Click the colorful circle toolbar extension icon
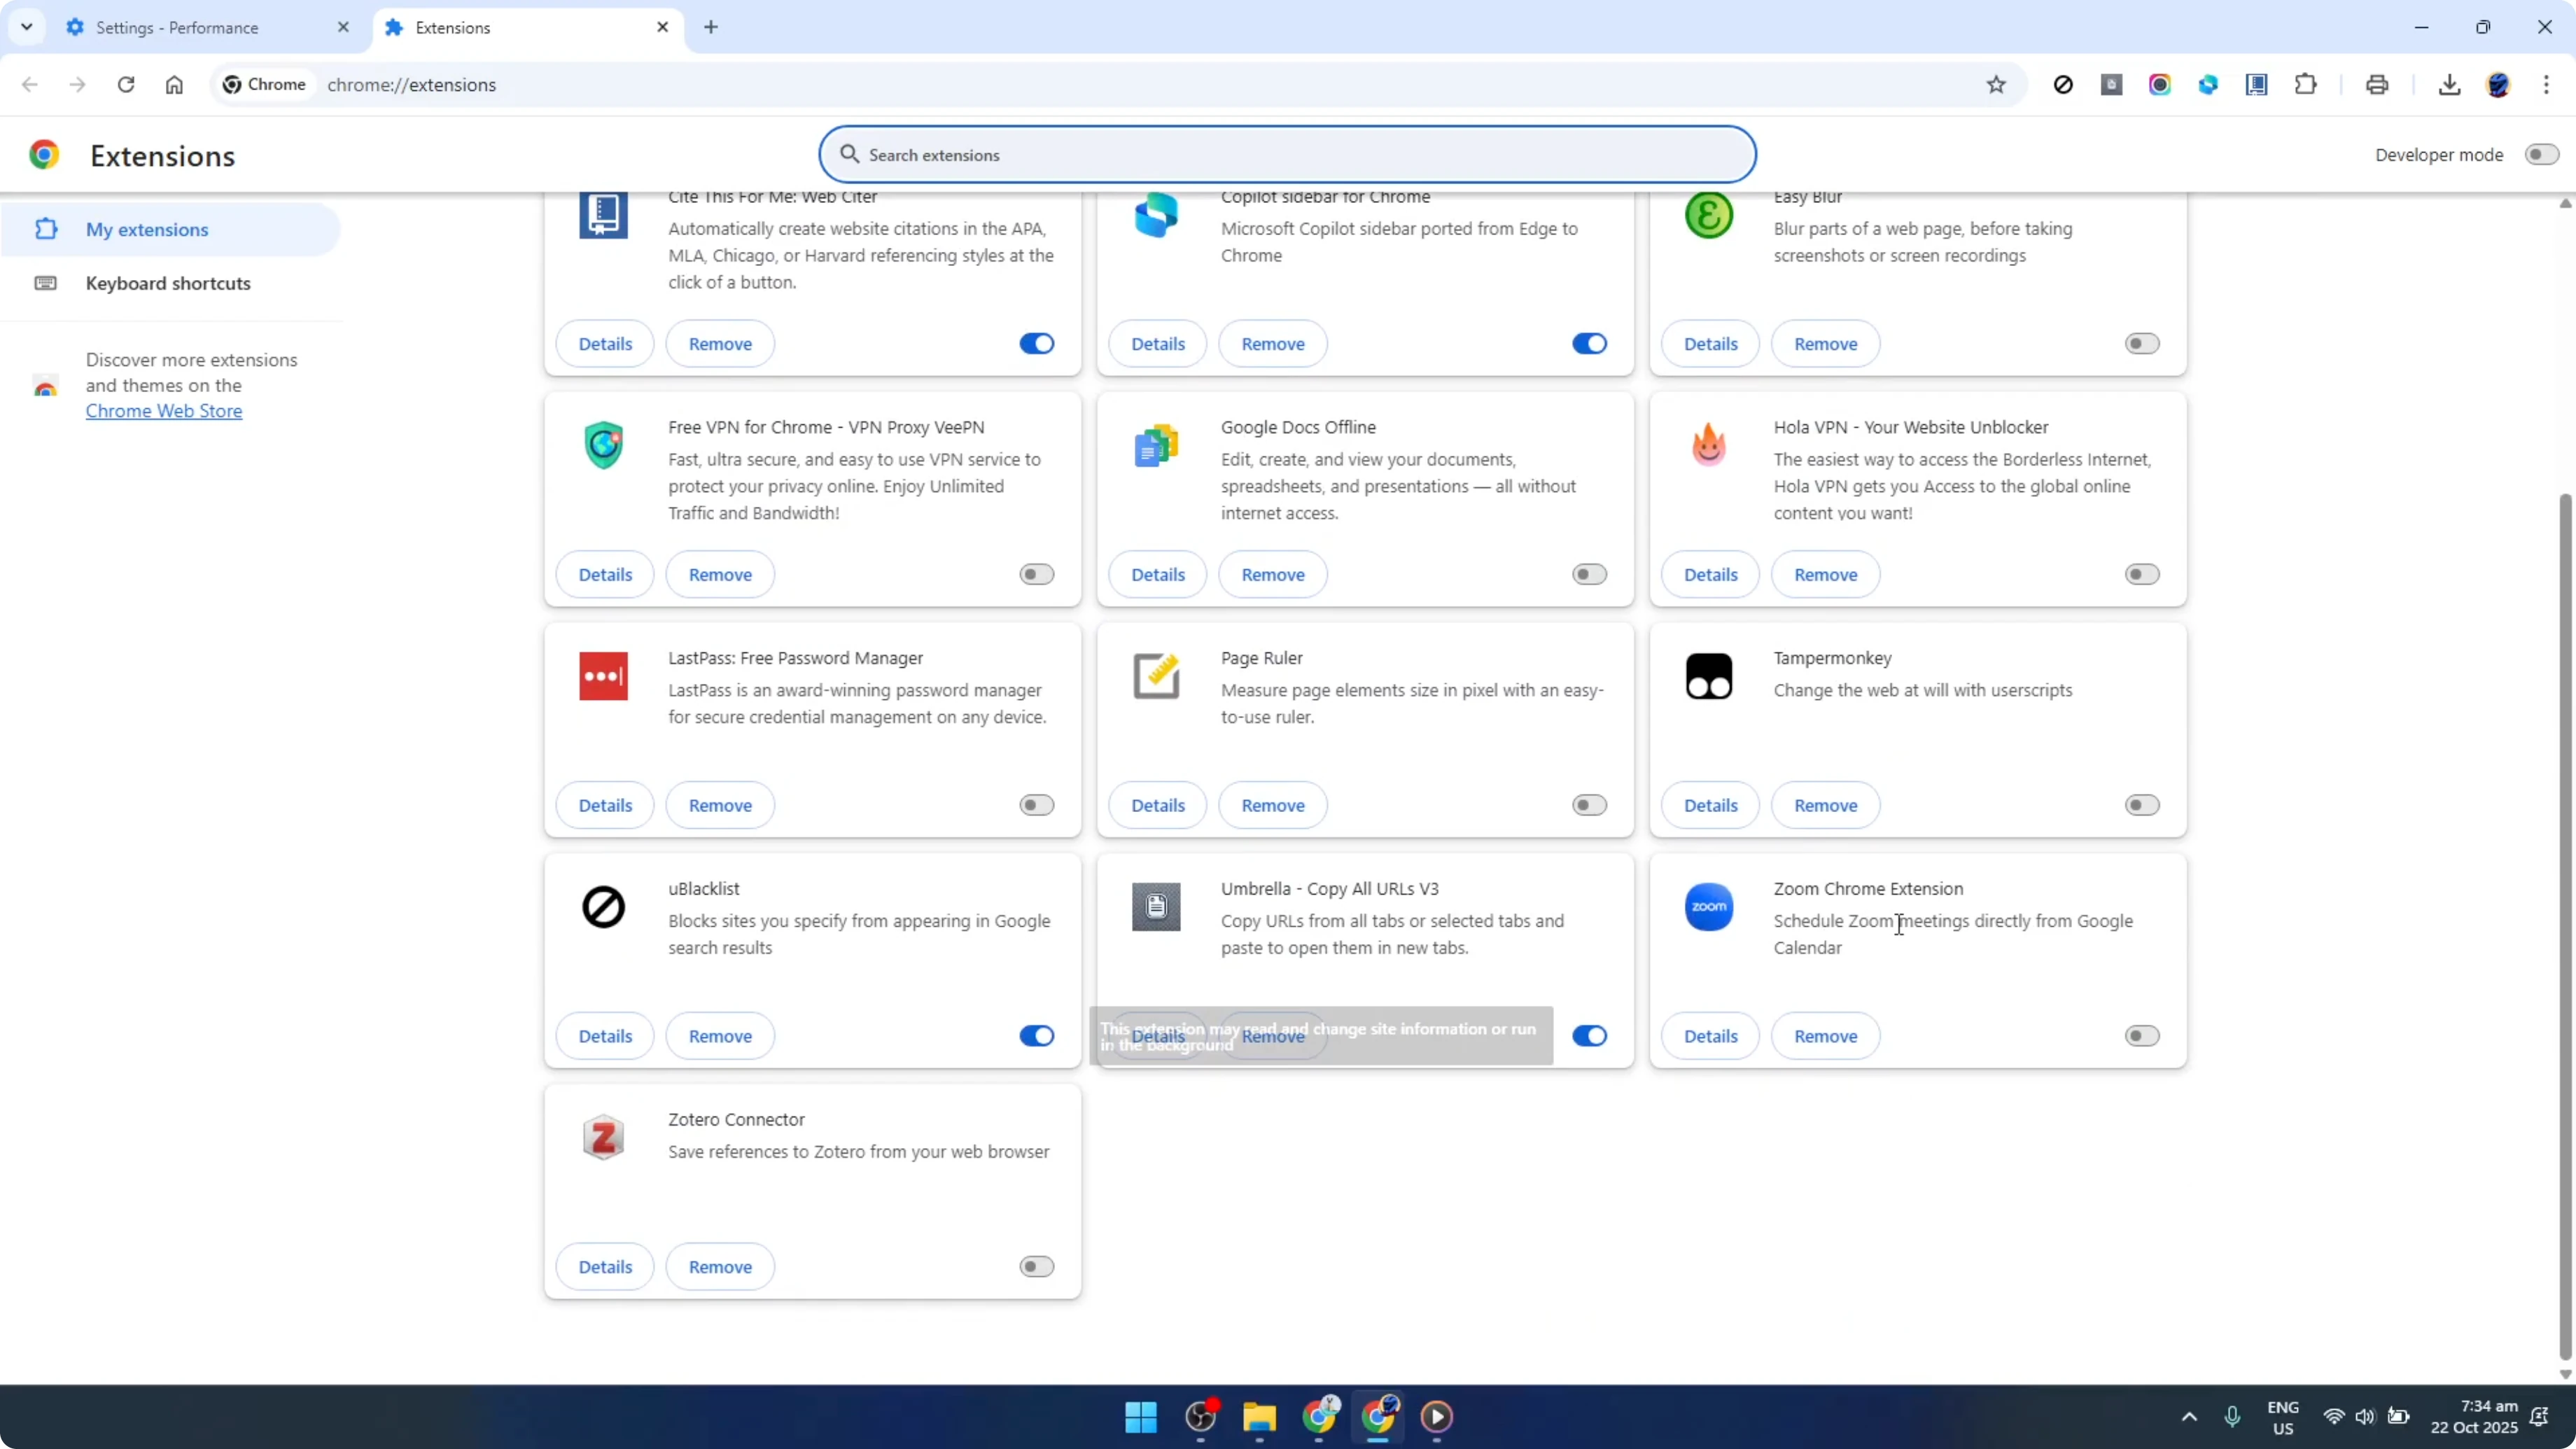The image size is (2576, 1449). pos(2160,85)
